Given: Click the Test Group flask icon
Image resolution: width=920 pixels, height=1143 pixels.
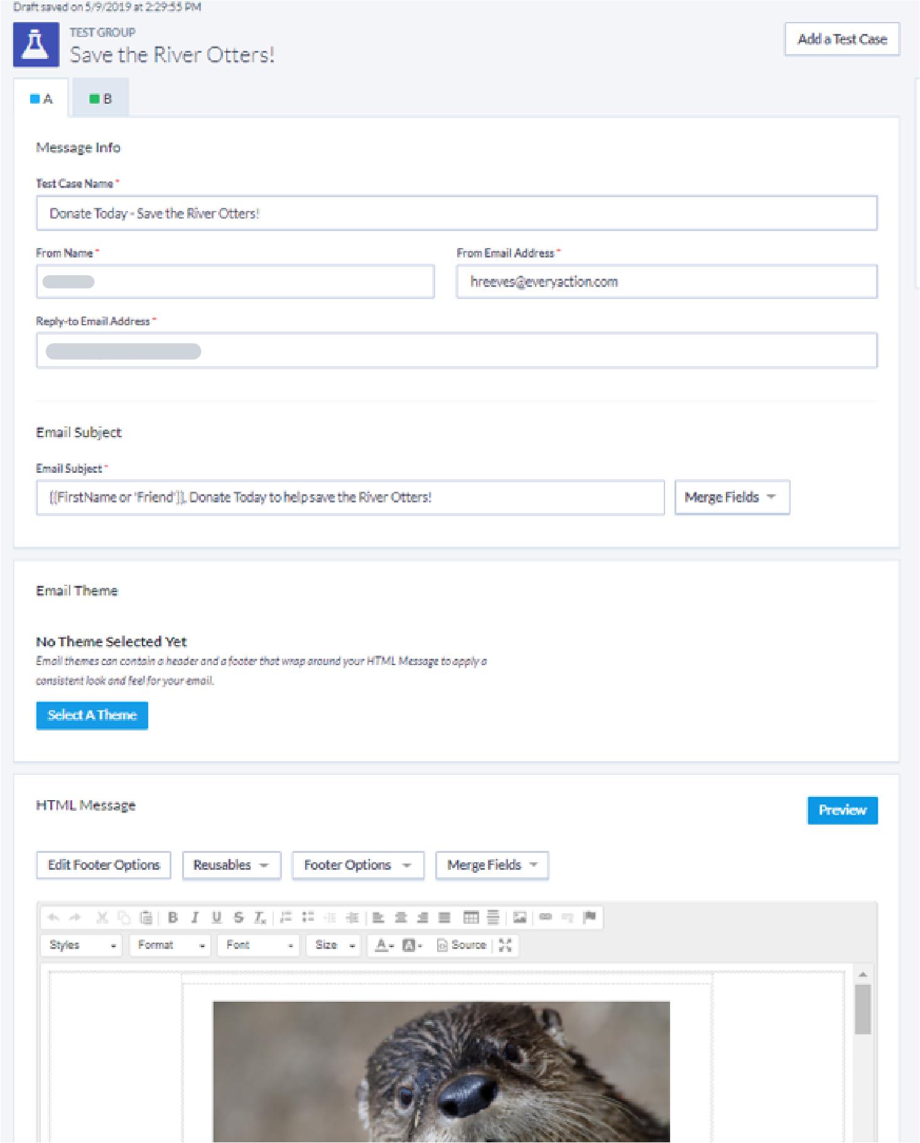Looking at the screenshot, I should click(36, 45).
